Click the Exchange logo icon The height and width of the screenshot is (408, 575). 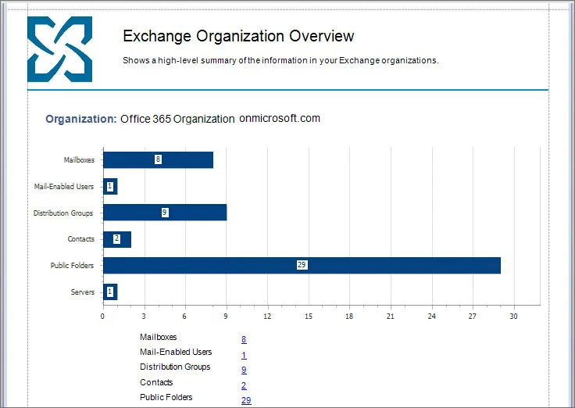[x=60, y=49]
